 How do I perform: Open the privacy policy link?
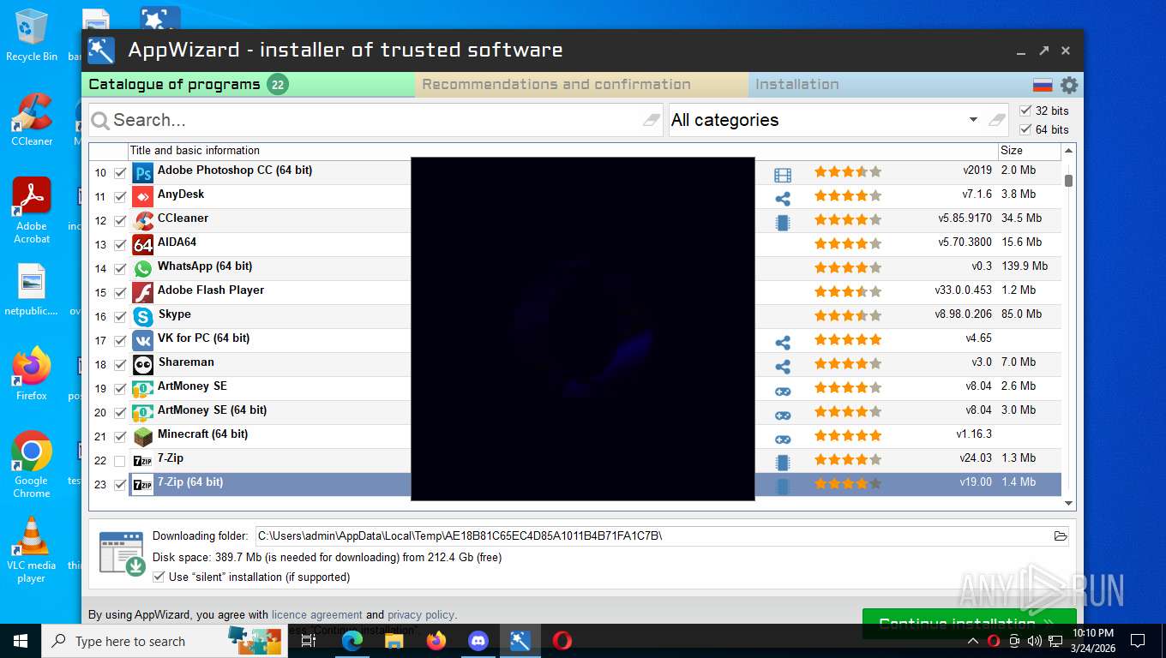[x=420, y=614]
